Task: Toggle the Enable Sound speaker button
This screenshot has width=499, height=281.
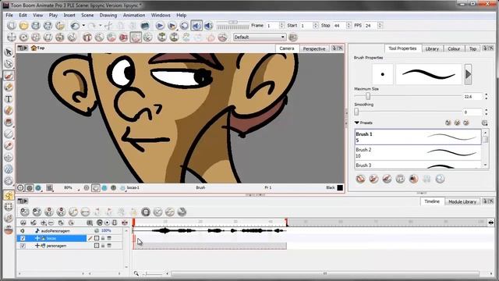Action: (196, 26)
